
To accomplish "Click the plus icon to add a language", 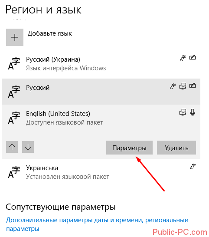I will click(15, 37).
